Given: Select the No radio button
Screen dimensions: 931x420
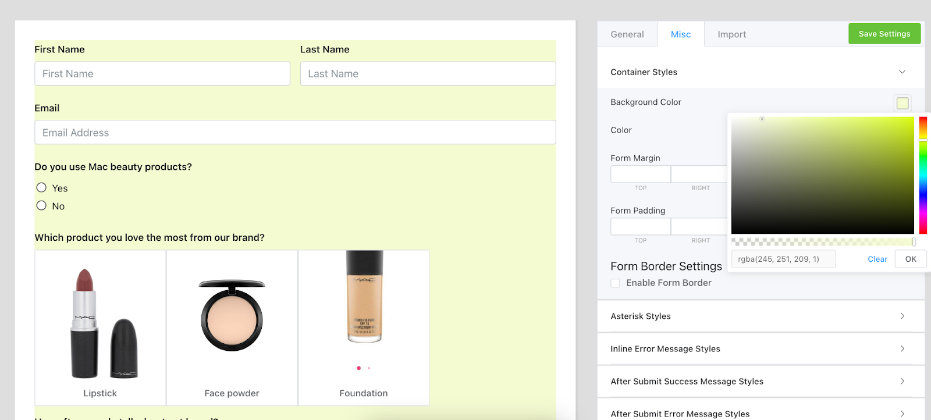Looking at the screenshot, I should click(x=41, y=205).
